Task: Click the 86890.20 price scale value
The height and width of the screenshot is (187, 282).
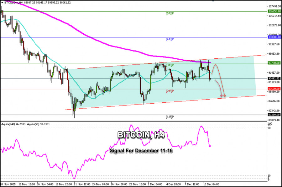Action: (x=274, y=92)
